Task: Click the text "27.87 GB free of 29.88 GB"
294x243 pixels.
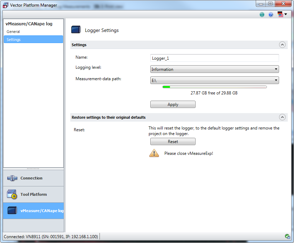Action: (x=214, y=93)
